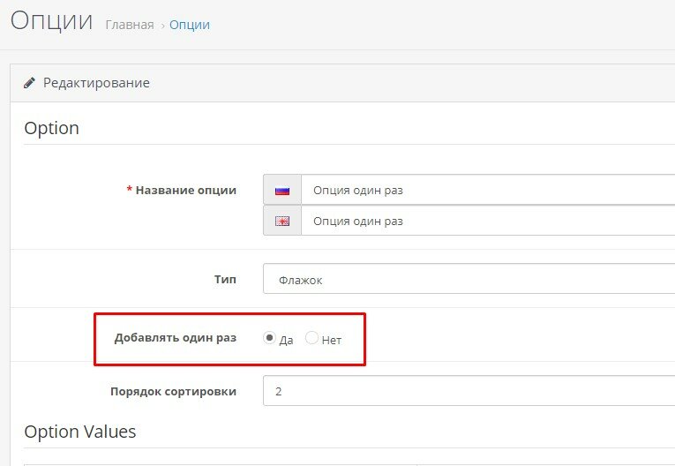Screen dimensions: 675x466
Task: Click the Добавлять один раз label
Action: pyautogui.click(x=176, y=338)
